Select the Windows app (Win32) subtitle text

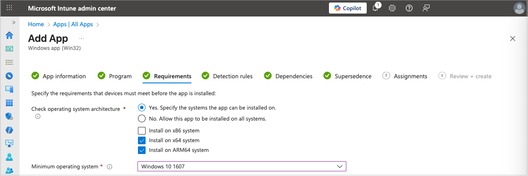tap(54, 48)
